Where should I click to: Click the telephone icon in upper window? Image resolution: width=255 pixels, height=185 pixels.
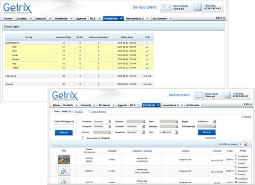(x=197, y=7)
